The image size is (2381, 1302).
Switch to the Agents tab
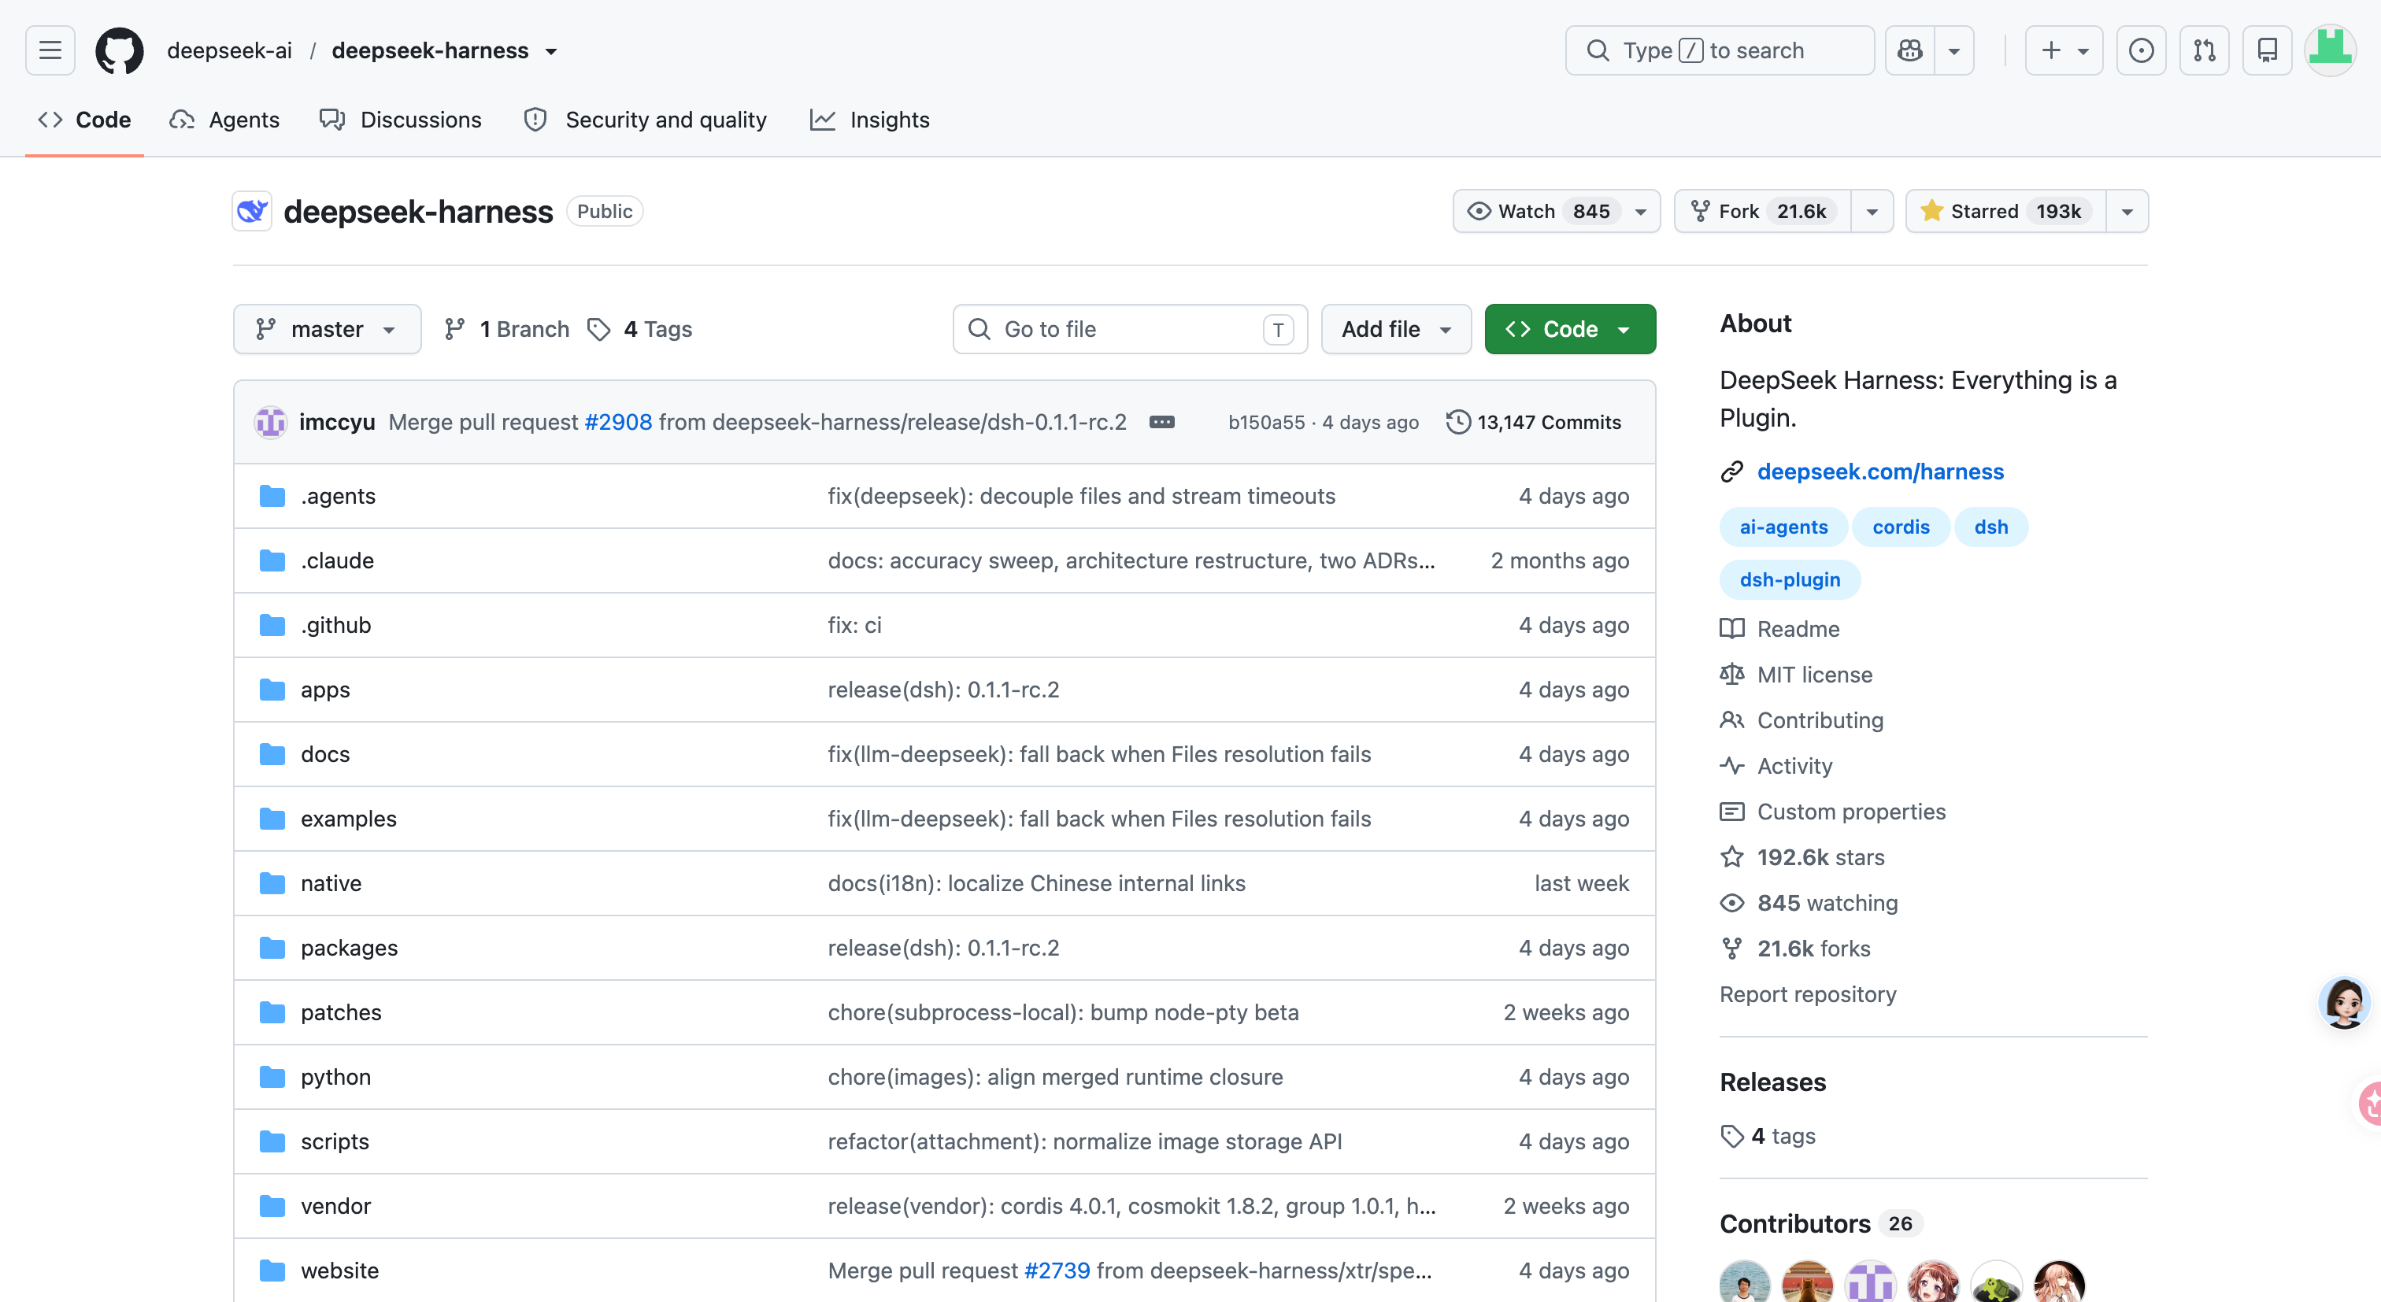point(224,119)
